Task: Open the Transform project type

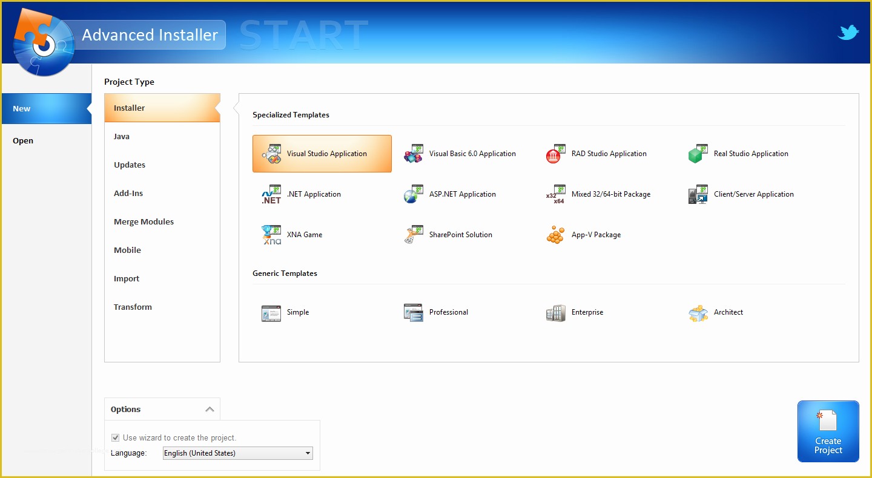Action: (x=162, y=307)
